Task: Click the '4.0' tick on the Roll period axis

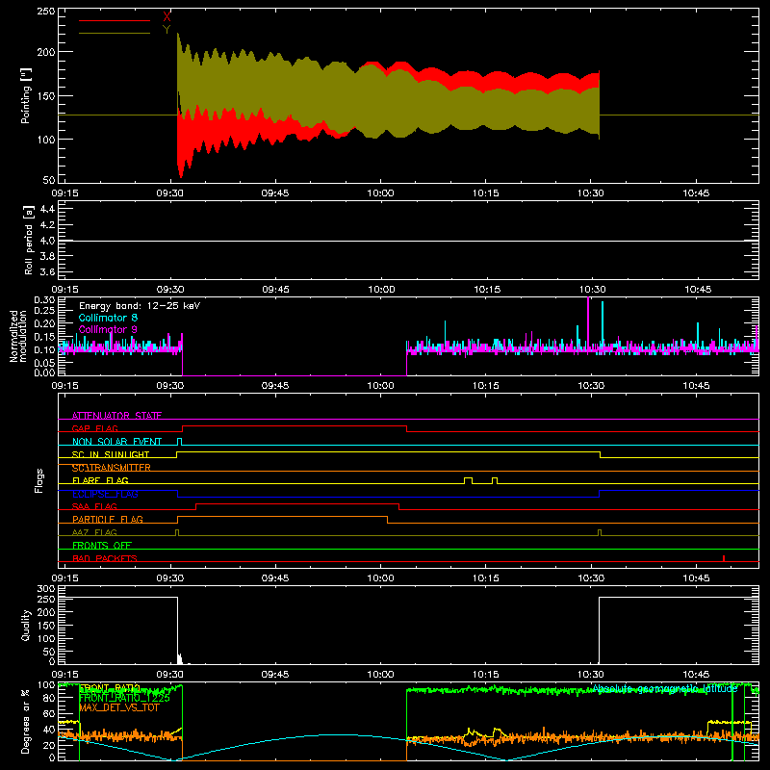Action: click(47, 241)
